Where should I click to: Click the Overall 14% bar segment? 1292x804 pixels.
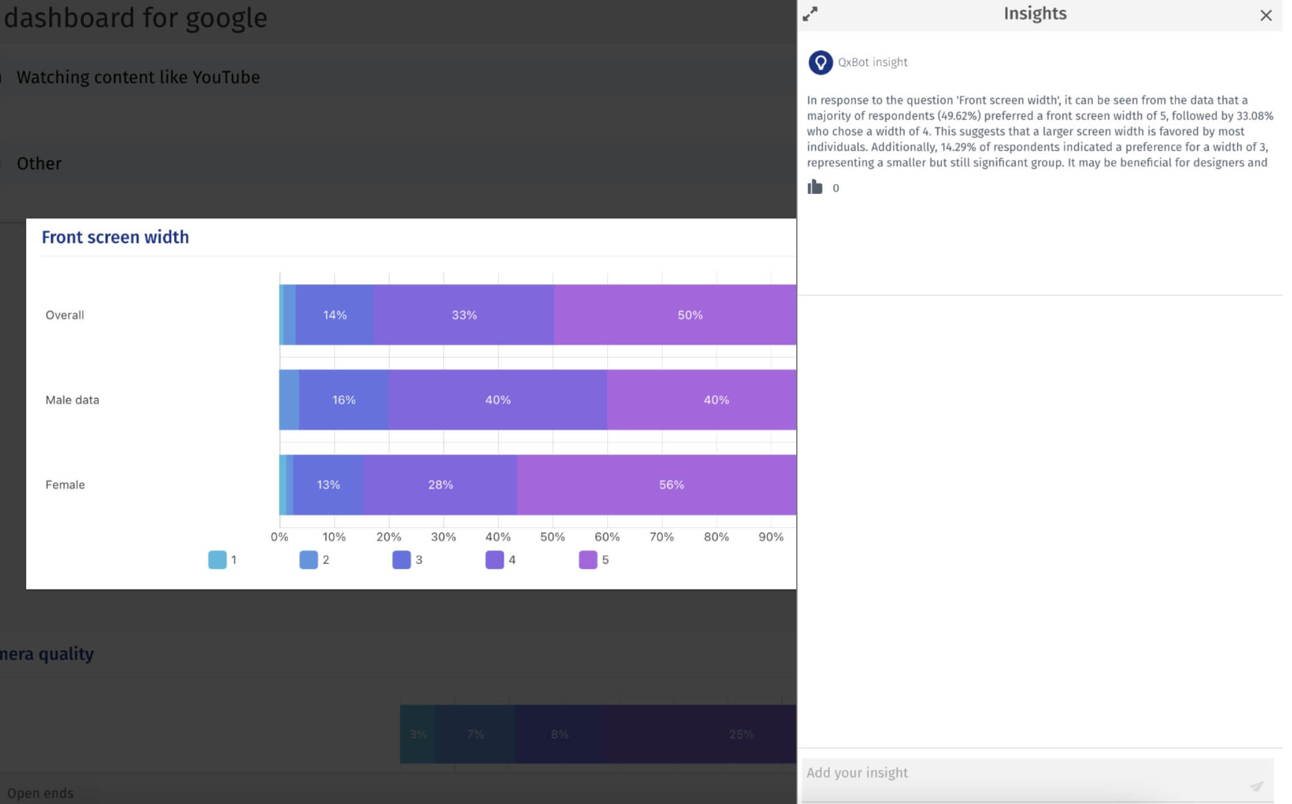[335, 315]
